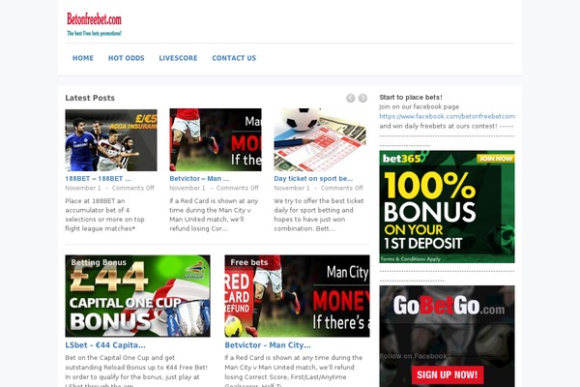Open the 'Betvictor – Man ...' post title

[199, 178]
